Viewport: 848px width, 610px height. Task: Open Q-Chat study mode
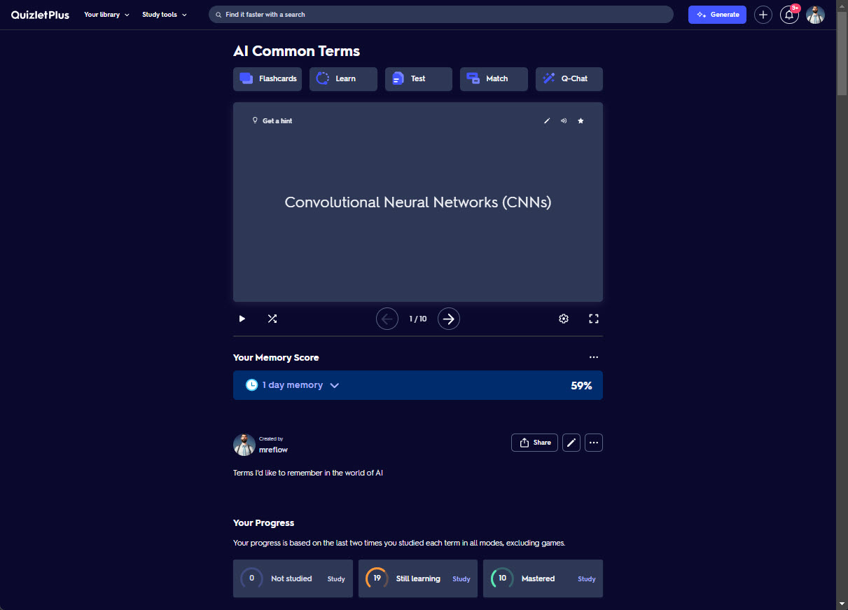(569, 79)
